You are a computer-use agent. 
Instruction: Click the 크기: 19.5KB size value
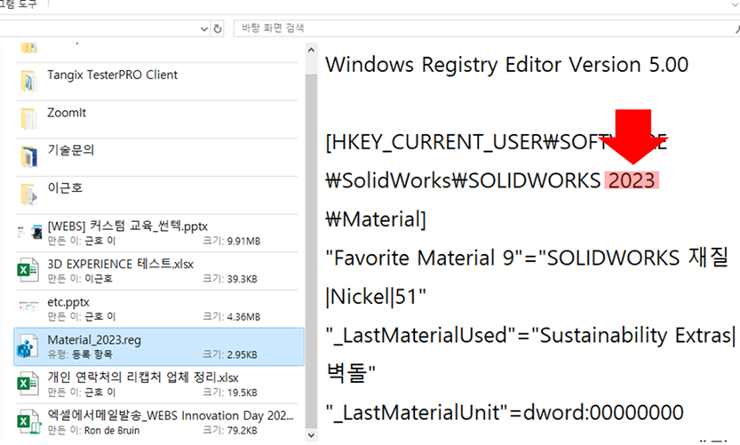click(x=230, y=392)
